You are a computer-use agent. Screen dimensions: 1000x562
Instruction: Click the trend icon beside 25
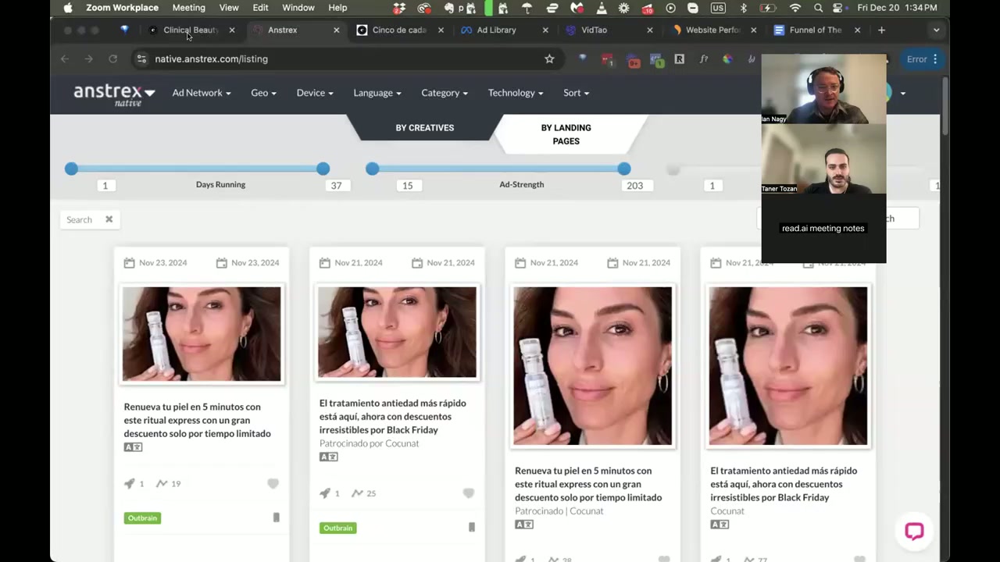click(x=357, y=493)
